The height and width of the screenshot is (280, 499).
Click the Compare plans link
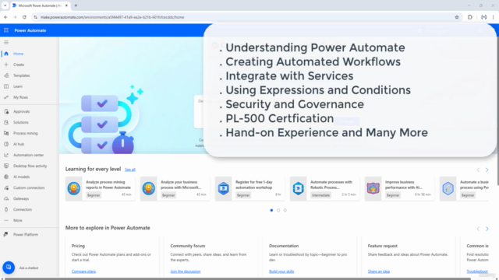tap(83, 271)
